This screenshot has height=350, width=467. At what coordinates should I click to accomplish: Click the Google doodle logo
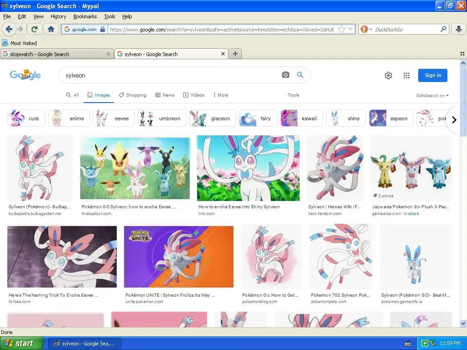[x=25, y=75]
